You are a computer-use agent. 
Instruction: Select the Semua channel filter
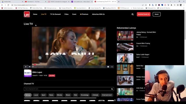[x=28, y=95]
